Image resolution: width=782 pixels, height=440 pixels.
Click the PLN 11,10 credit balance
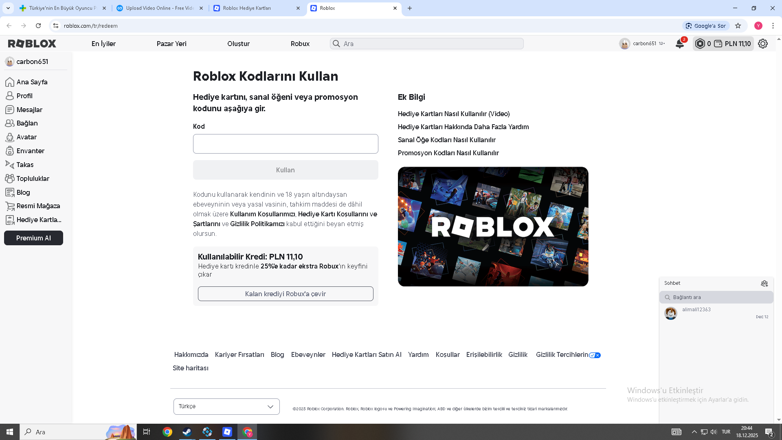tap(733, 44)
